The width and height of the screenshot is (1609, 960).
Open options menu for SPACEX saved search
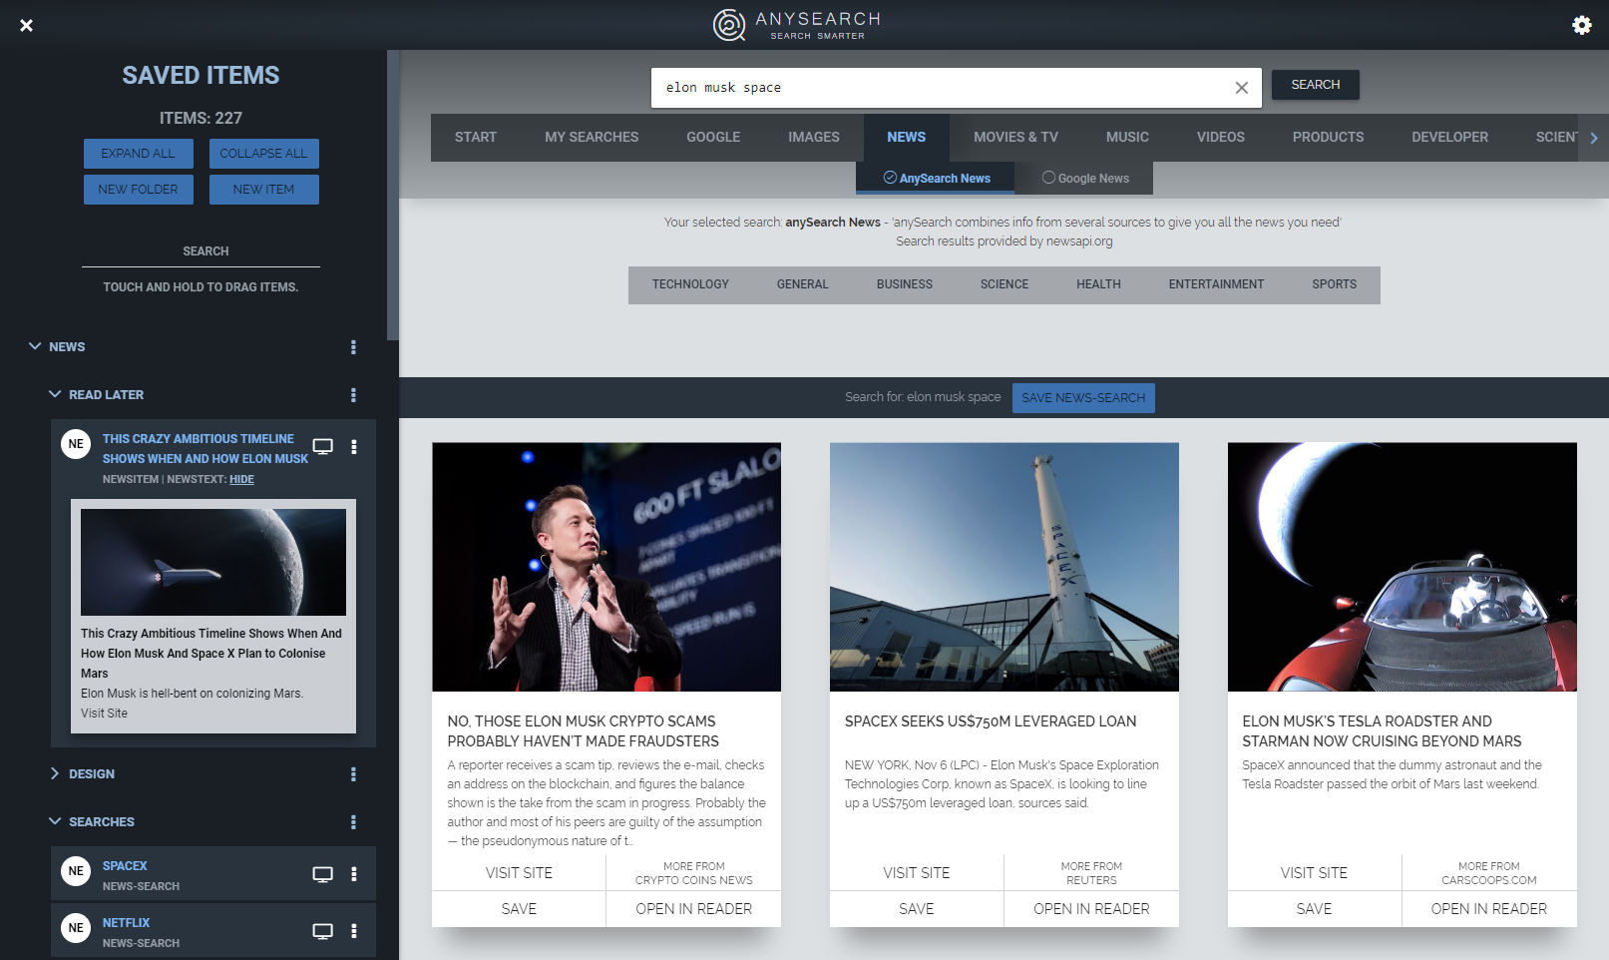tap(354, 874)
